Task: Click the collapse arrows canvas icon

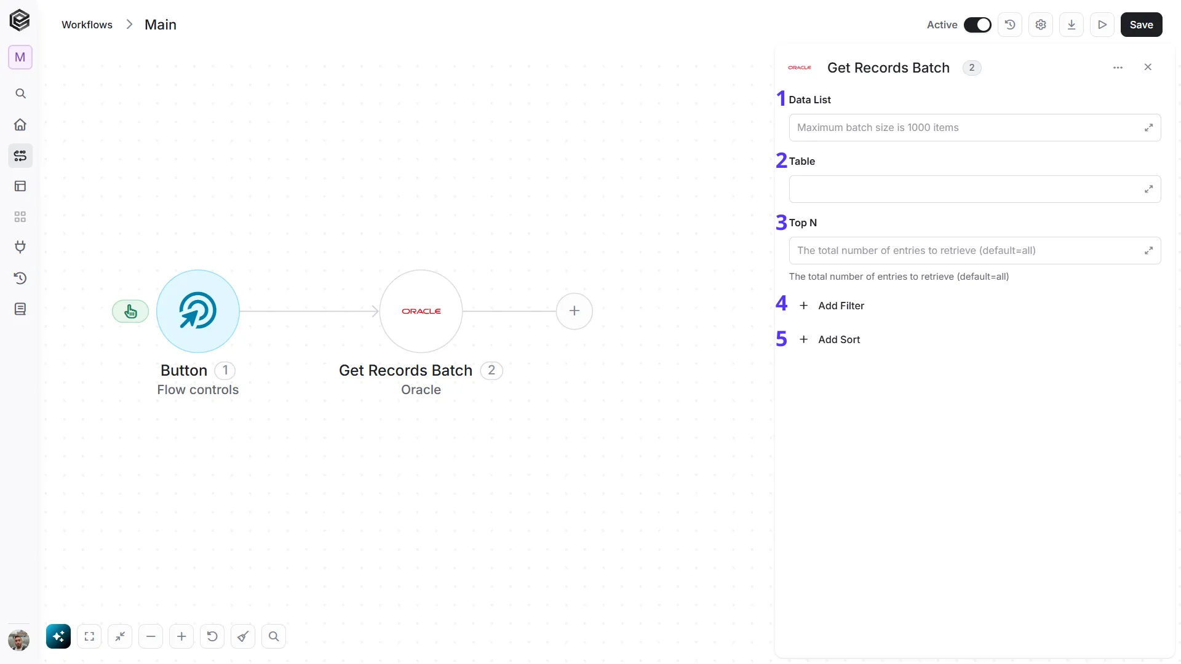Action: click(120, 636)
